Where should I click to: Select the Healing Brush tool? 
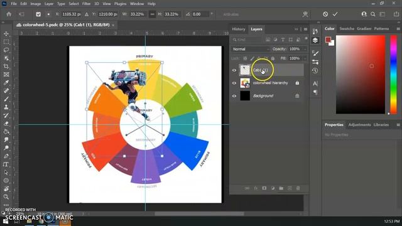tap(6, 90)
